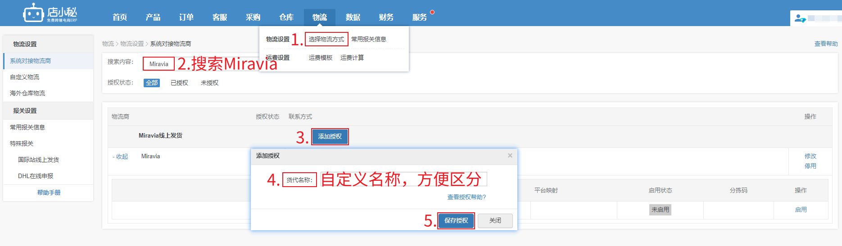Click the 联系方式 column header

click(300, 116)
